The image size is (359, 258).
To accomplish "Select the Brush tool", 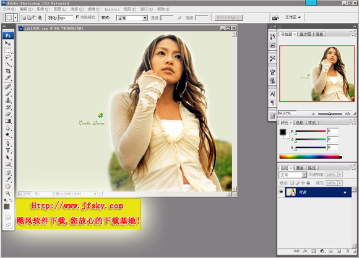I will point(8,93).
